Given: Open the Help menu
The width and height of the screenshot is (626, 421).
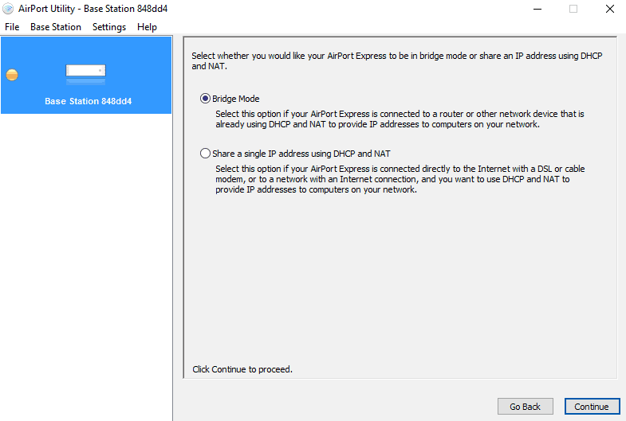Looking at the screenshot, I should click(147, 27).
